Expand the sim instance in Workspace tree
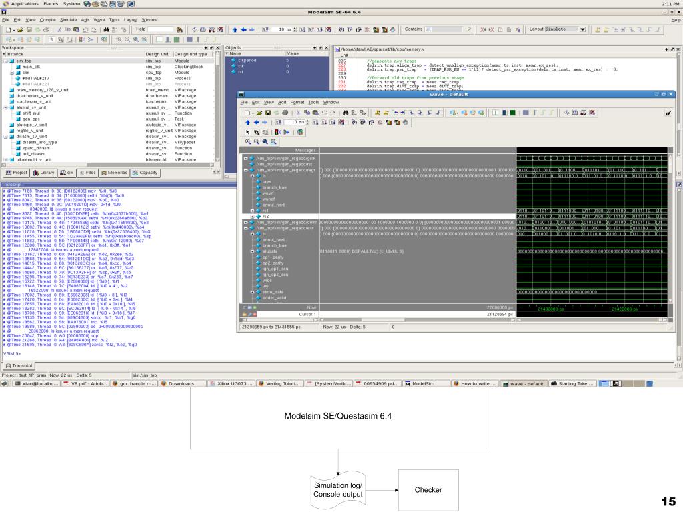The height and width of the screenshot is (512, 683). (12, 73)
